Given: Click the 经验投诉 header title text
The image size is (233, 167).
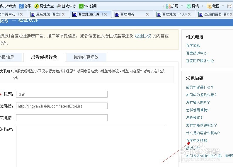Looking at the screenshot, I should (x=28, y=20).
